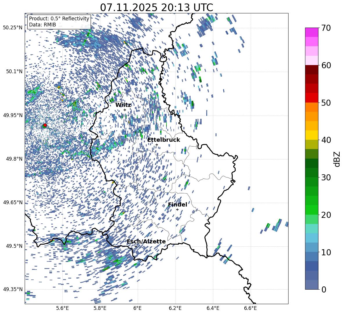Image resolution: width=344 pixels, height=314 pixels.
Task: Click the cross marker under Ettelbruck
Action: [x=157, y=145]
